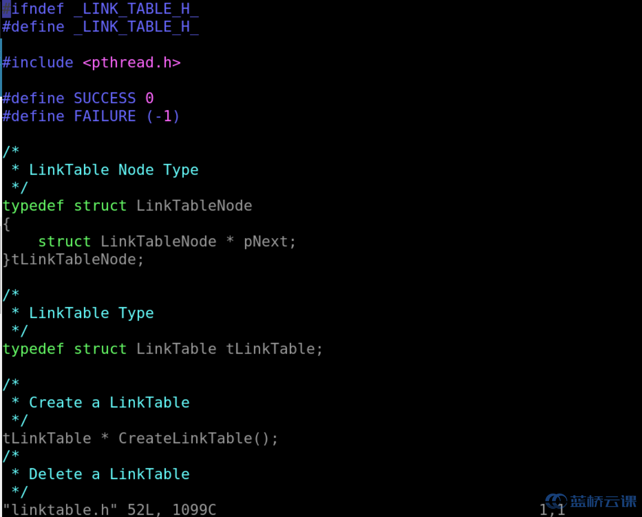This screenshot has height=517, width=642.
Task: Click typedef before struct LinkTableNode
Action: [x=33, y=206]
